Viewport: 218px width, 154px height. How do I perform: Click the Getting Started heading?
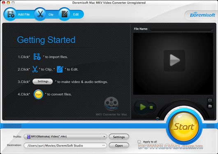pyautogui.click(x=46, y=40)
